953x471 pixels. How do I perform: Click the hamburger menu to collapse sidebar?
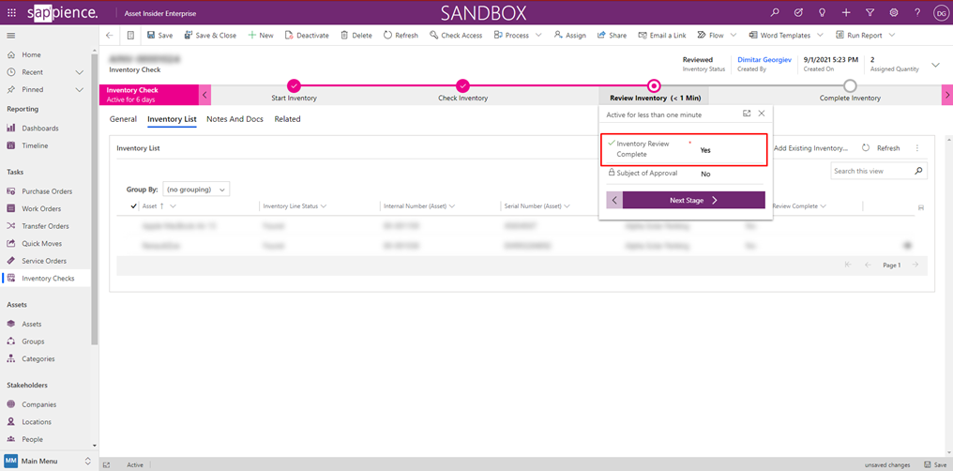click(11, 36)
